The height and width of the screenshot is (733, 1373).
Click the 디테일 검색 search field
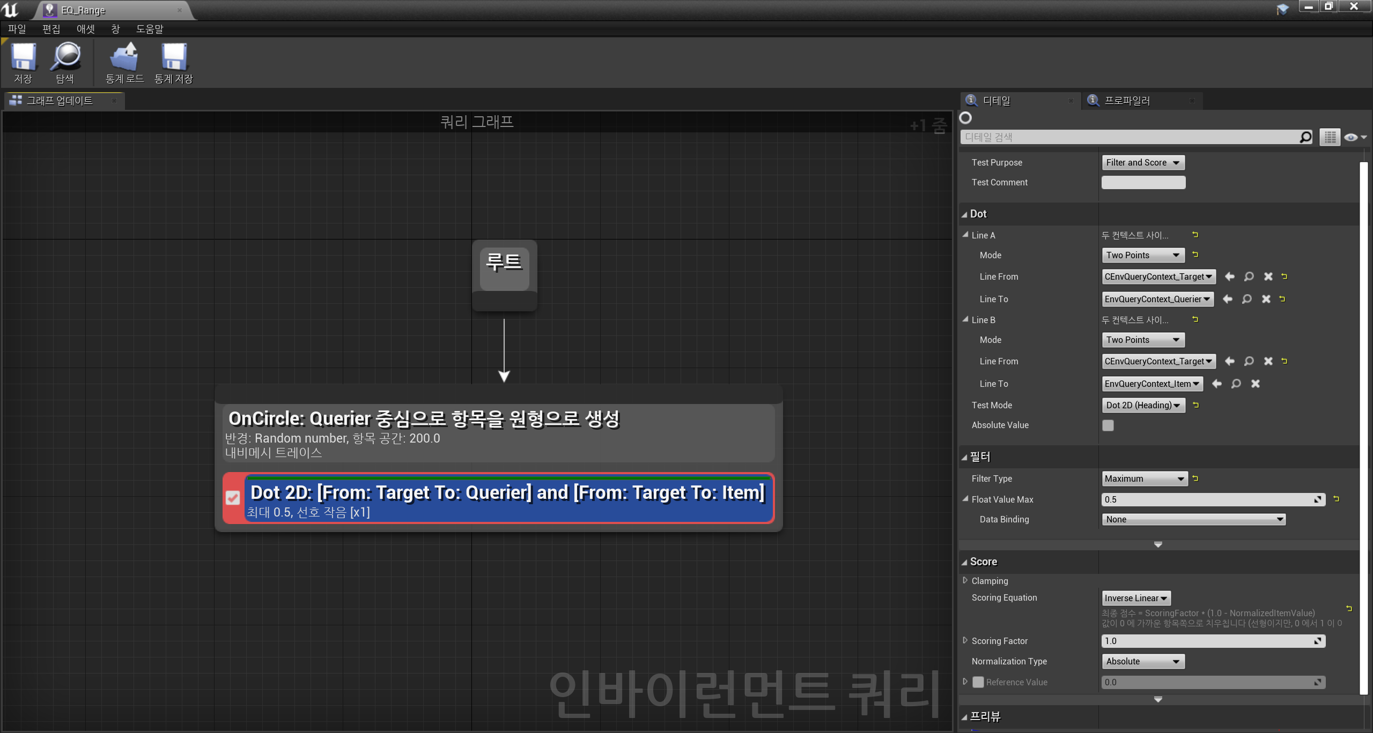(x=1126, y=137)
